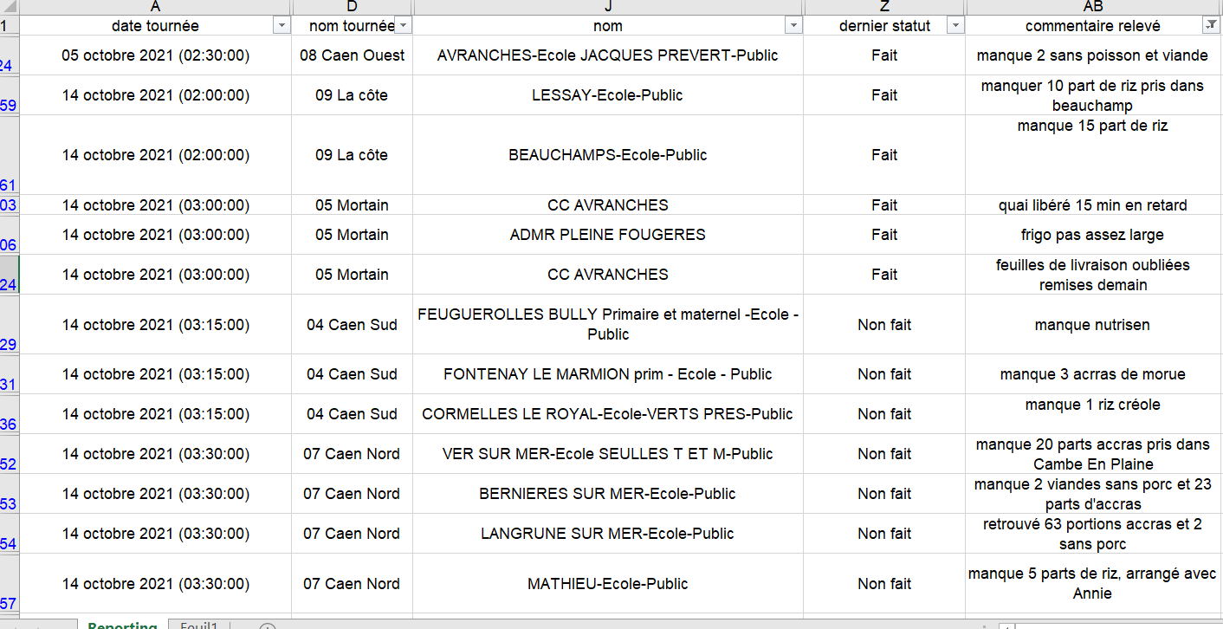The width and height of the screenshot is (1223, 629).
Task: Select row header 36
Action: [x=10, y=414]
